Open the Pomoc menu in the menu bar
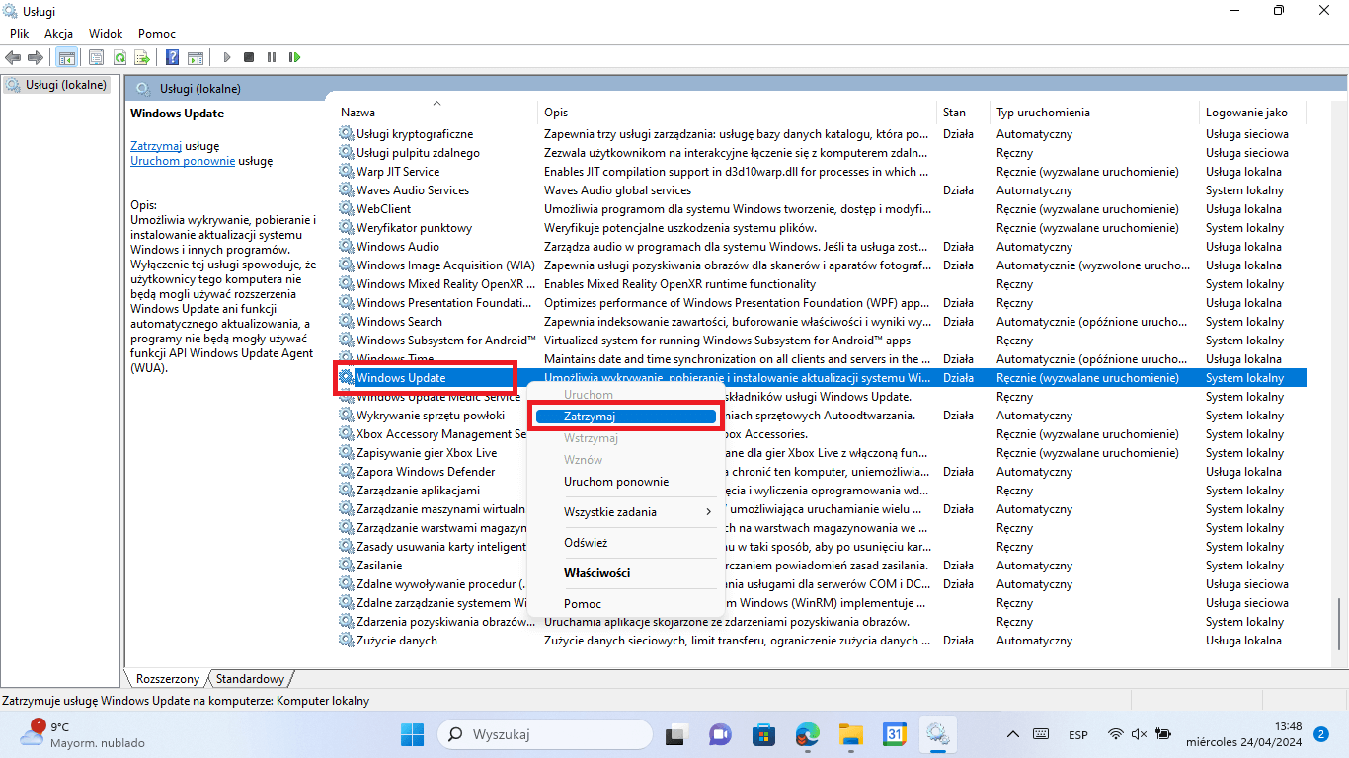 pyautogui.click(x=157, y=33)
